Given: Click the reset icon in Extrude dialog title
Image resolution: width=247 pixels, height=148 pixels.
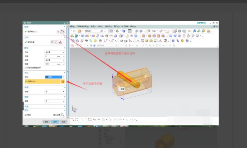Looking at the screenshot, I should point(65,23).
